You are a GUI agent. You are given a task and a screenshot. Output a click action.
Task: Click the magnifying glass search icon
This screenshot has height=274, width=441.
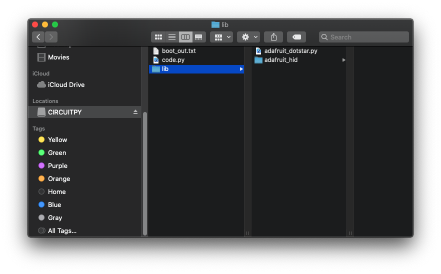coord(324,37)
